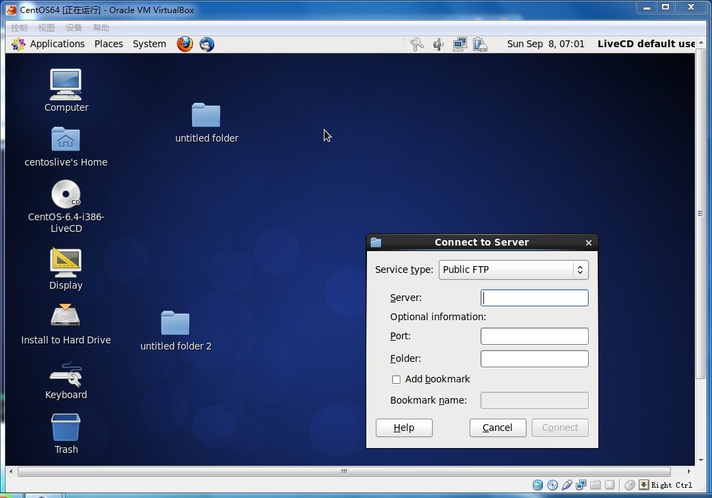The height and width of the screenshot is (498, 712).
Task: Click the horizontal scrollbar of VM window
Action: [x=344, y=471]
